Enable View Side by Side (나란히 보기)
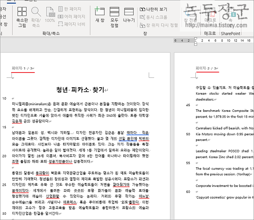This screenshot has height=220, width=254. tap(153, 9)
